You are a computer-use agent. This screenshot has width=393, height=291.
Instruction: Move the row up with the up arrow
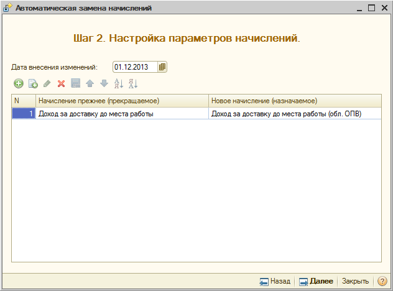point(90,83)
